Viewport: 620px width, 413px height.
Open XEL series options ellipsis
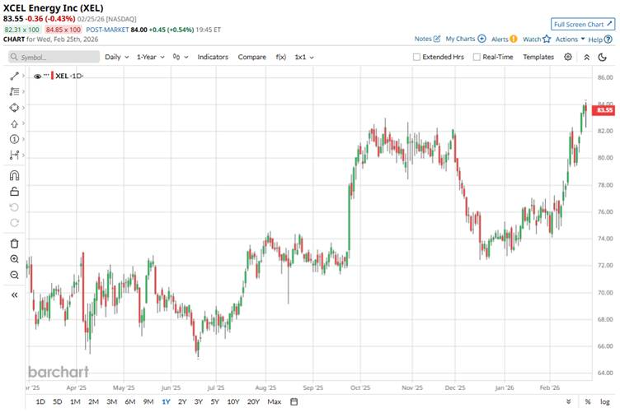coord(46,75)
